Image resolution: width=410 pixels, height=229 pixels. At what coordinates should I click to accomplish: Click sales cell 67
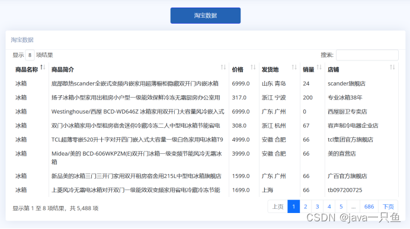[306, 125]
